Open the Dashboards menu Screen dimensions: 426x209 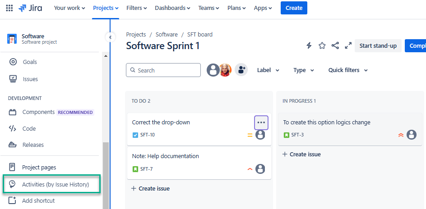172,8
